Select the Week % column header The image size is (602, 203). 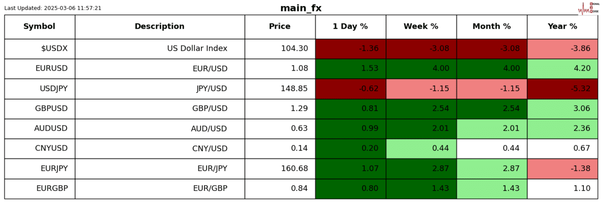[421, 26]
